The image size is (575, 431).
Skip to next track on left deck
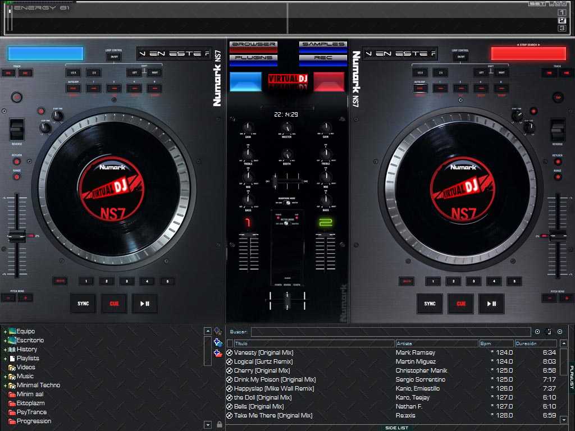click(x=25, y=72)
